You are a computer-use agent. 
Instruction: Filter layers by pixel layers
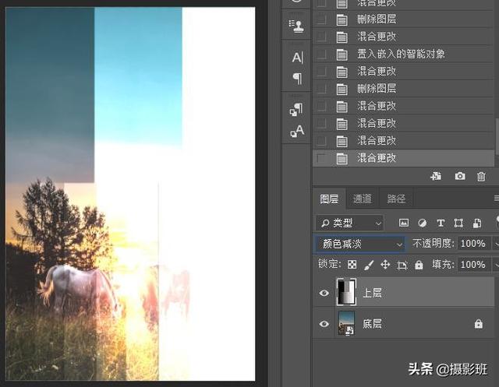404,223
